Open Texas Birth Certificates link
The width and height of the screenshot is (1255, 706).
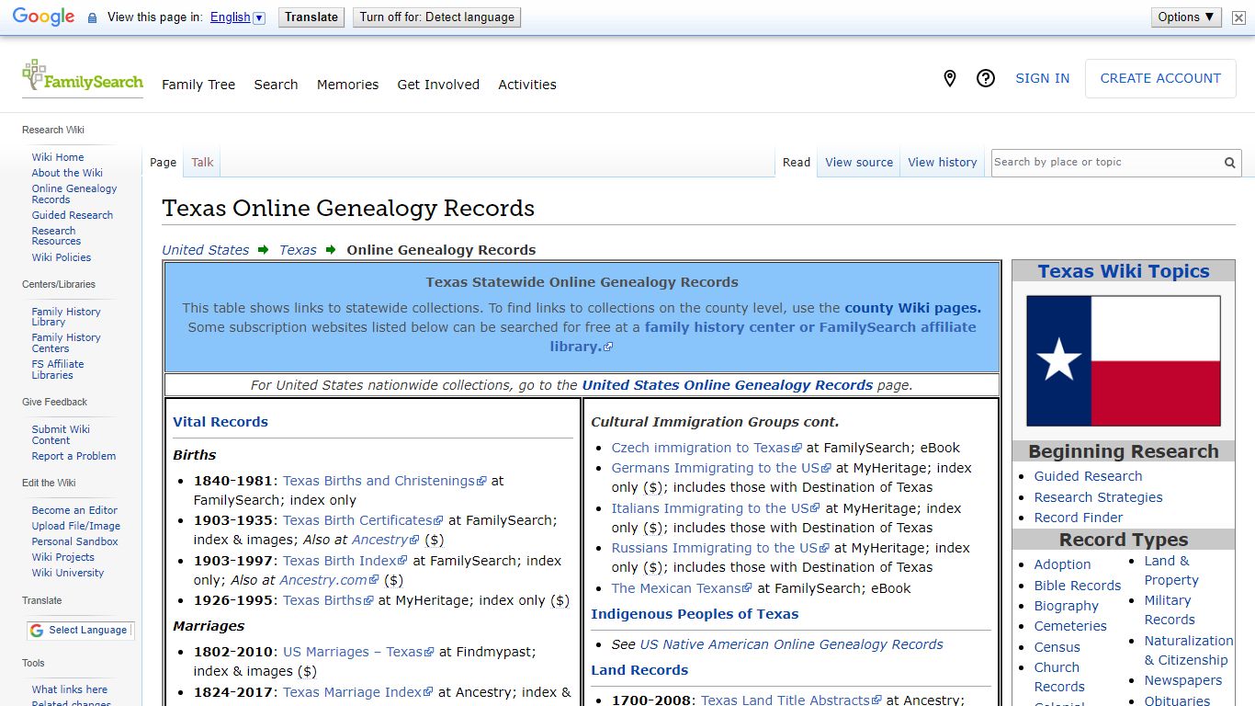coord(362,520)
